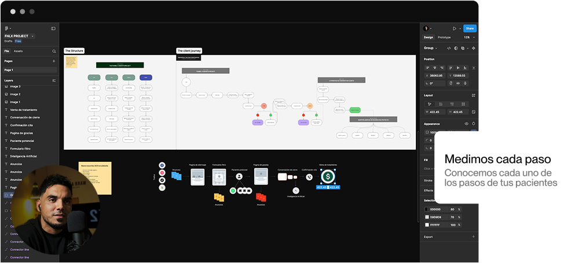The image size is (586, 263).
Task: Click The Structure frame label
Action: 74,51
